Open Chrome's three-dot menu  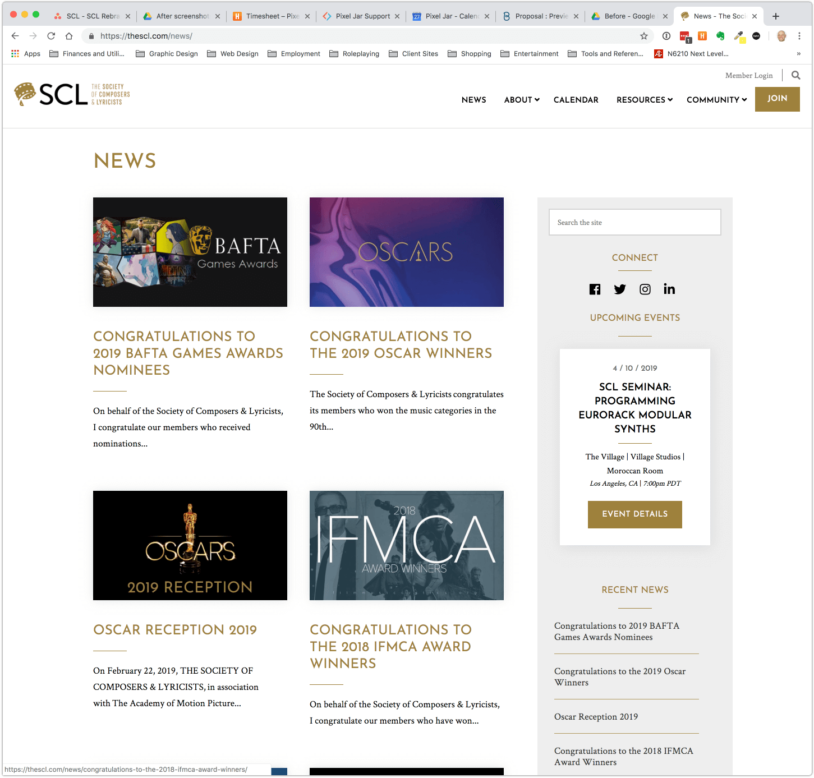[x=799, y=36]
